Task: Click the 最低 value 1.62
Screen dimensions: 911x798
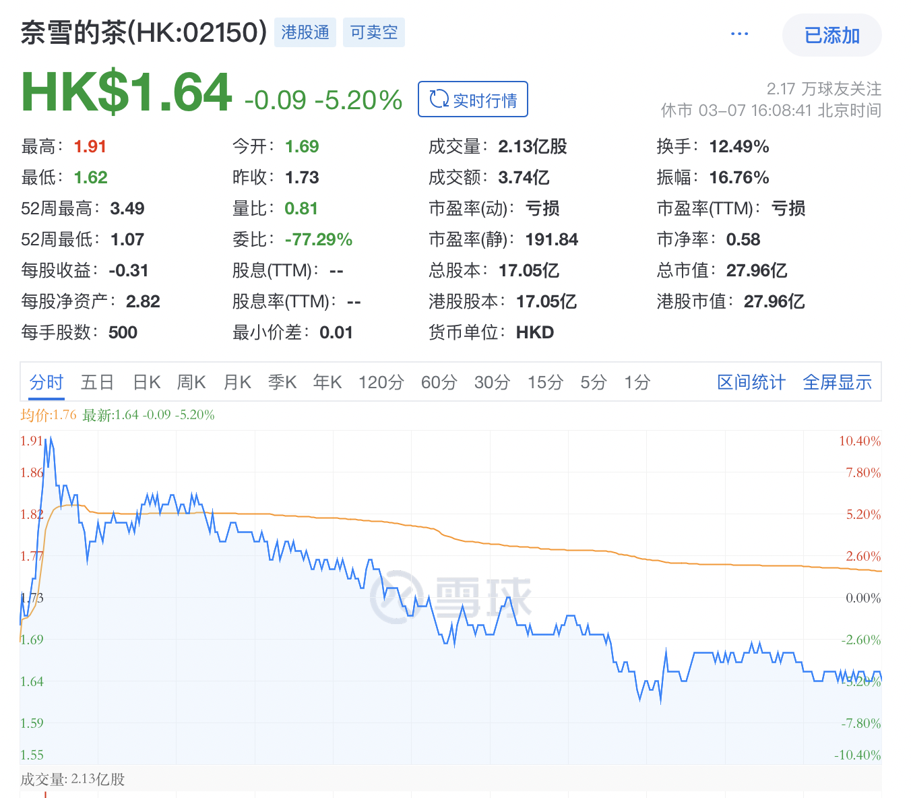Action: pyautogui.click(x=91, y=177)
